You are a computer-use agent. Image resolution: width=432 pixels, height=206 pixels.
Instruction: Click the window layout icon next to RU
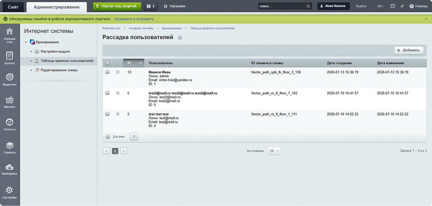pos(393,6)
